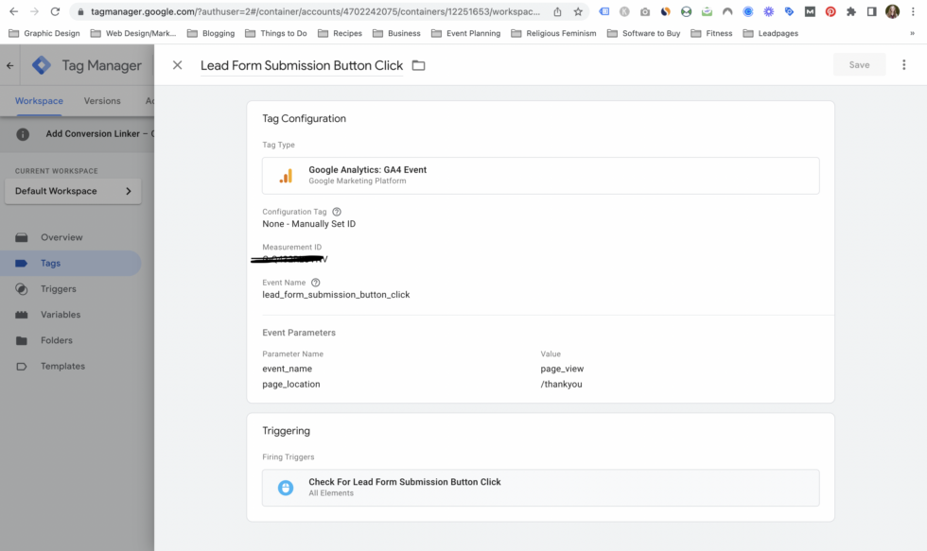This screenshot has height=551, width=927.
Task: Click the lead_form_submission_button_click event name value
Action: click(x=336, y=295)
